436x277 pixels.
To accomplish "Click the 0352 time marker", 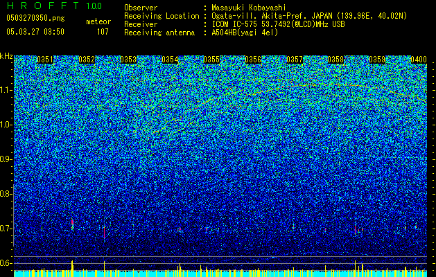I will tap(87, 60).
